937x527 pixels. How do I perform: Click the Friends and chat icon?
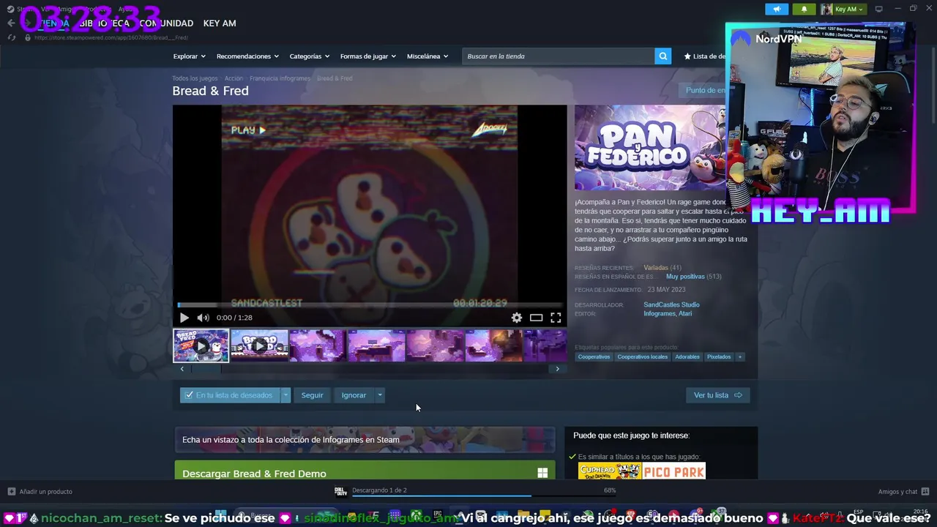[x=925, y=492]
